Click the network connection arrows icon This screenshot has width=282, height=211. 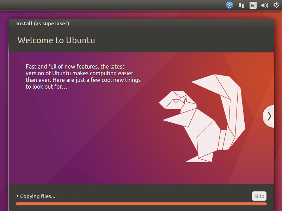point(241,5)
